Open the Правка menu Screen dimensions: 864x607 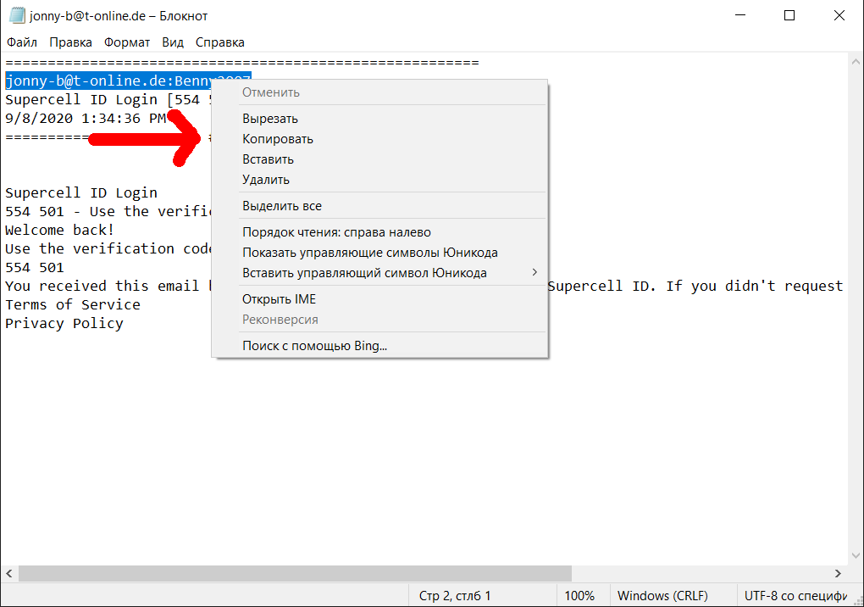[x=71, y=42]
